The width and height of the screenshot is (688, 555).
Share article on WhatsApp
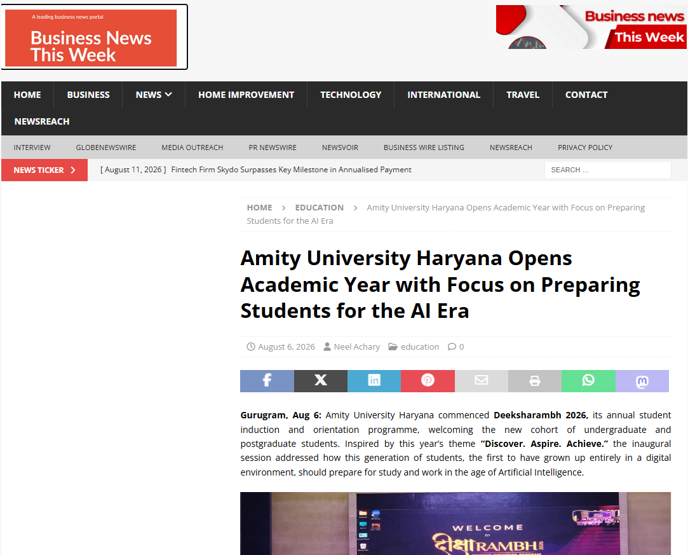588,381
